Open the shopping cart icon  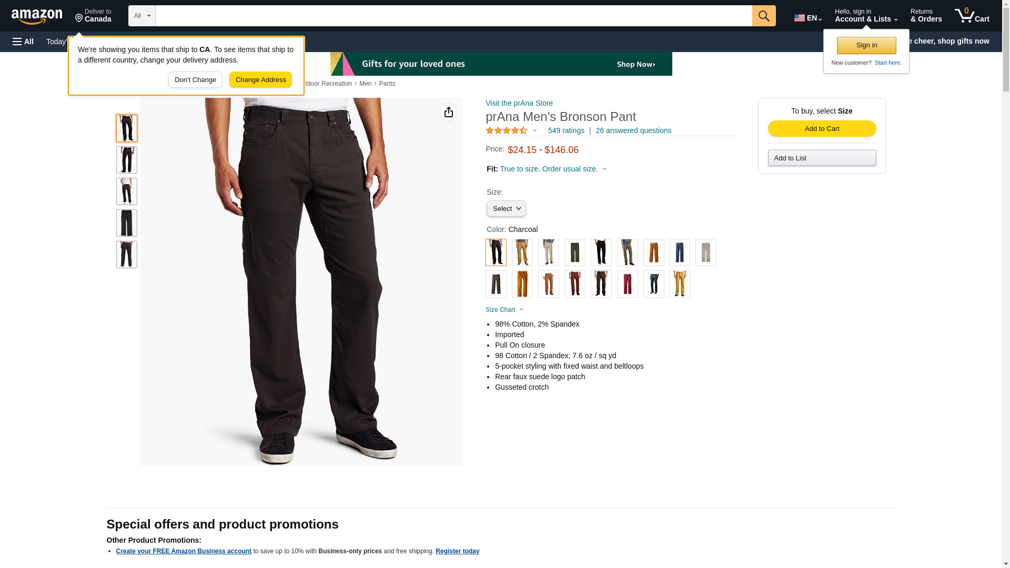click(x=972, y=16)
